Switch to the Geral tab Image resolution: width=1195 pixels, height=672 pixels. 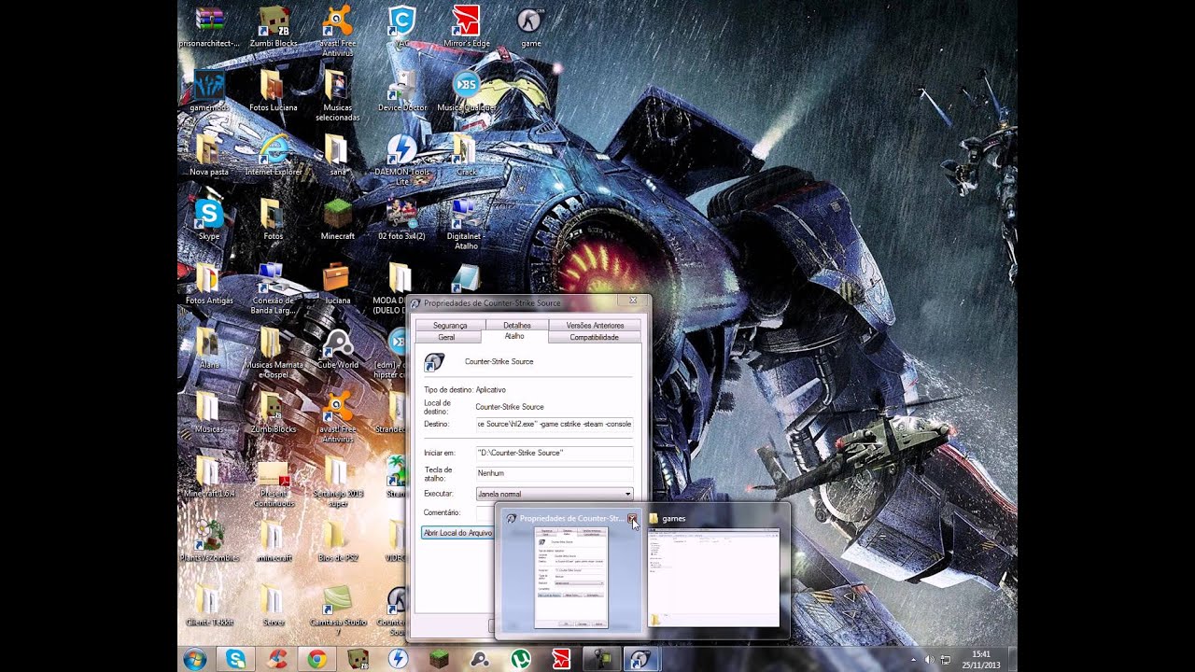coord(446,337)
